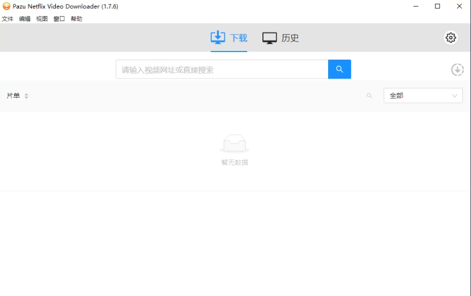Open the 帮助 menu
Viewport: 471px width, 296px height.
coord(76,19)
